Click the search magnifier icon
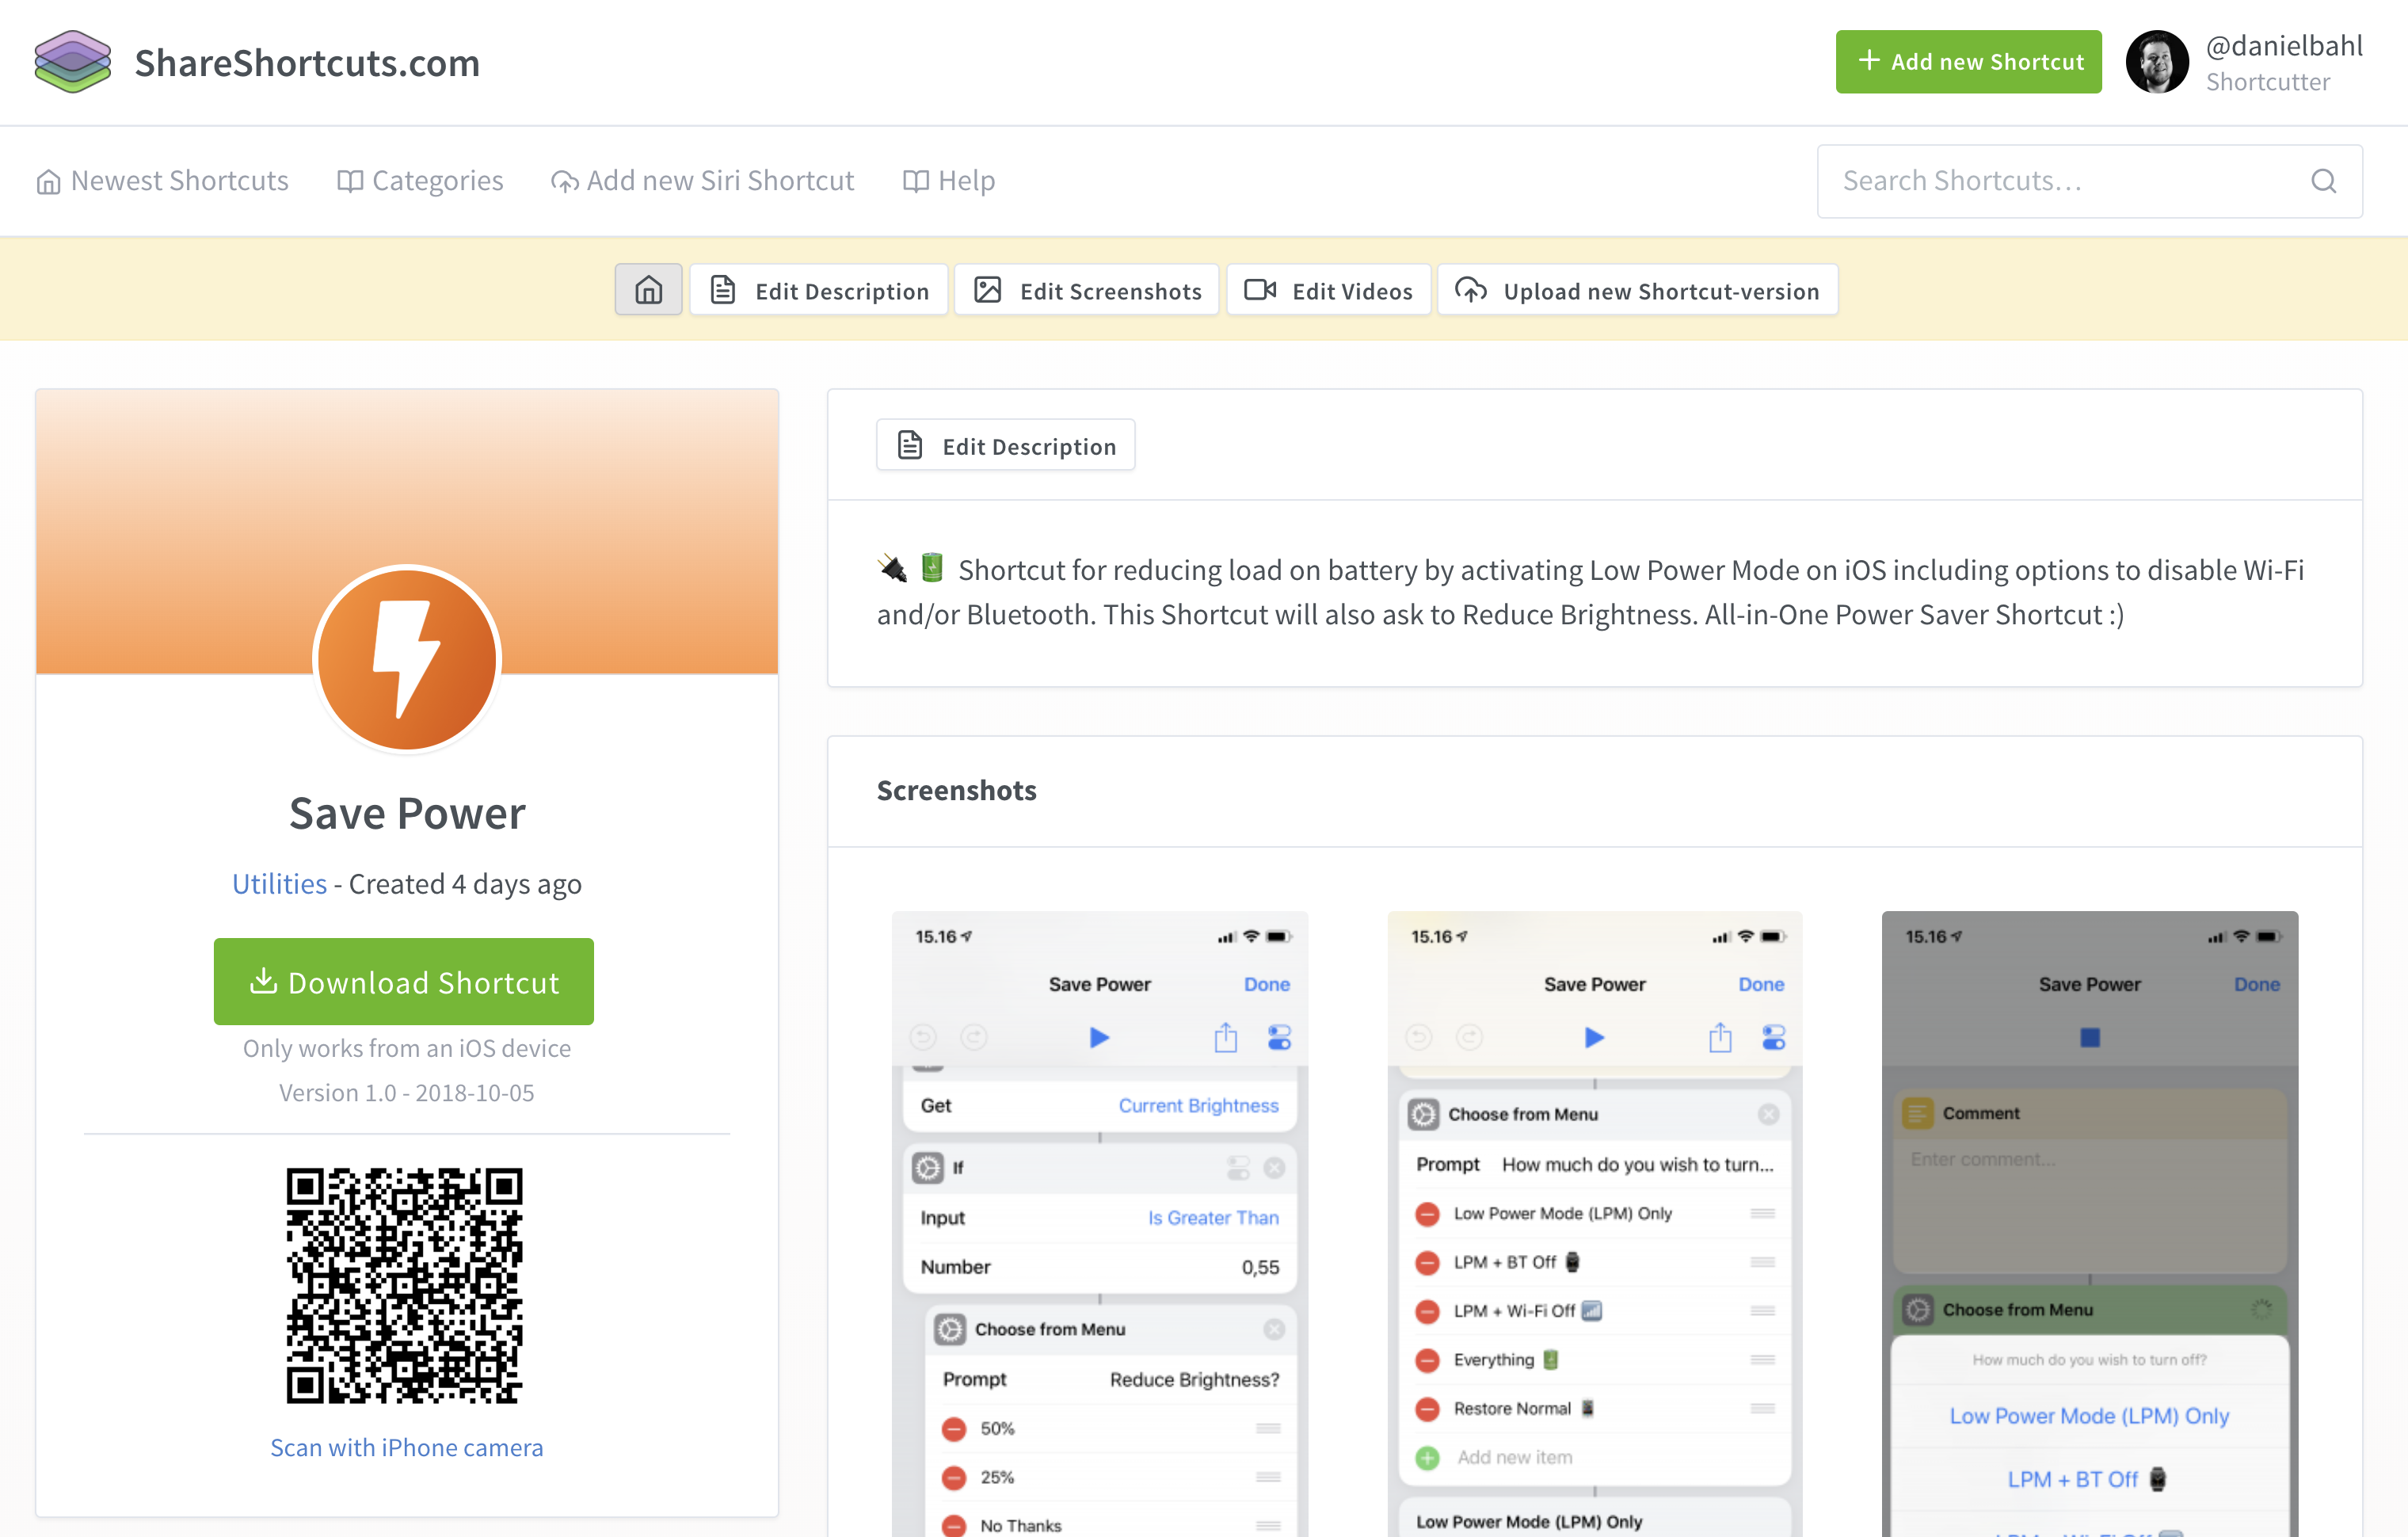Image resolution: width=2408 pixels, height=1537 pixels. coord(2323,181)
